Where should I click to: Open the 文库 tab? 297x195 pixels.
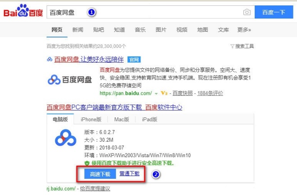click(x=224, y=30)
